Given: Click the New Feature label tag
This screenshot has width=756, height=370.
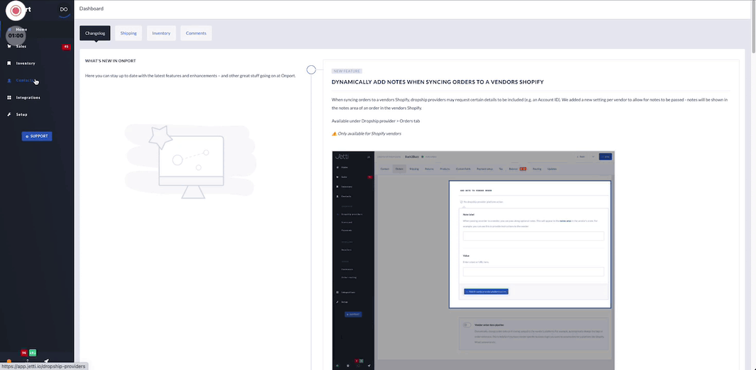Looking at the screenshot, I should pos(347,71).
